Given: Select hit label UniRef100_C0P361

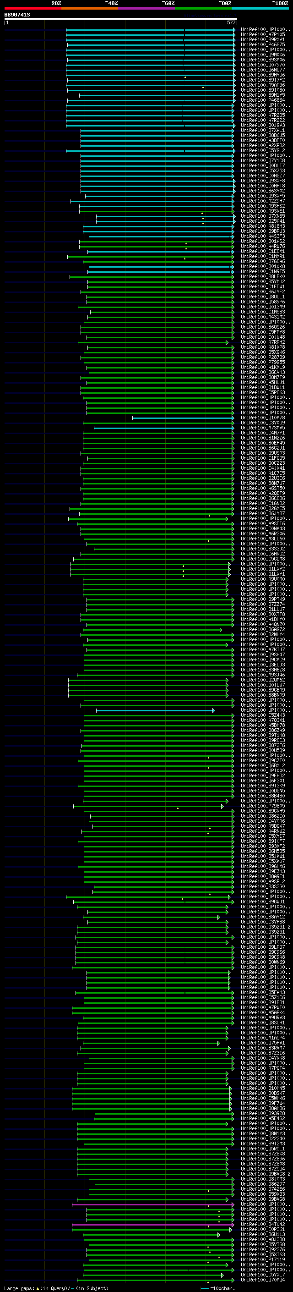Looking at the screenshot, I should click(x=263, y=1229).
